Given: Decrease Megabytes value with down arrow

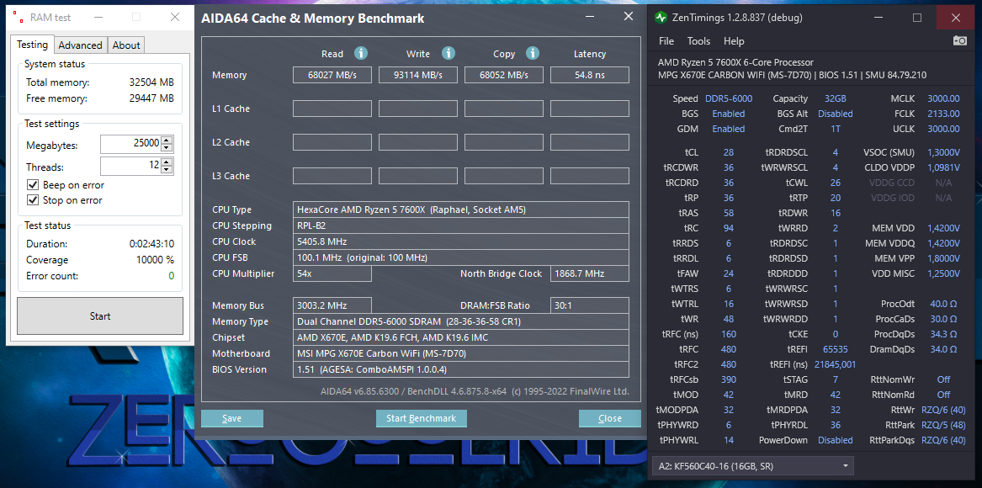Looking at the screenshot, I should click(x=166, y=148).
